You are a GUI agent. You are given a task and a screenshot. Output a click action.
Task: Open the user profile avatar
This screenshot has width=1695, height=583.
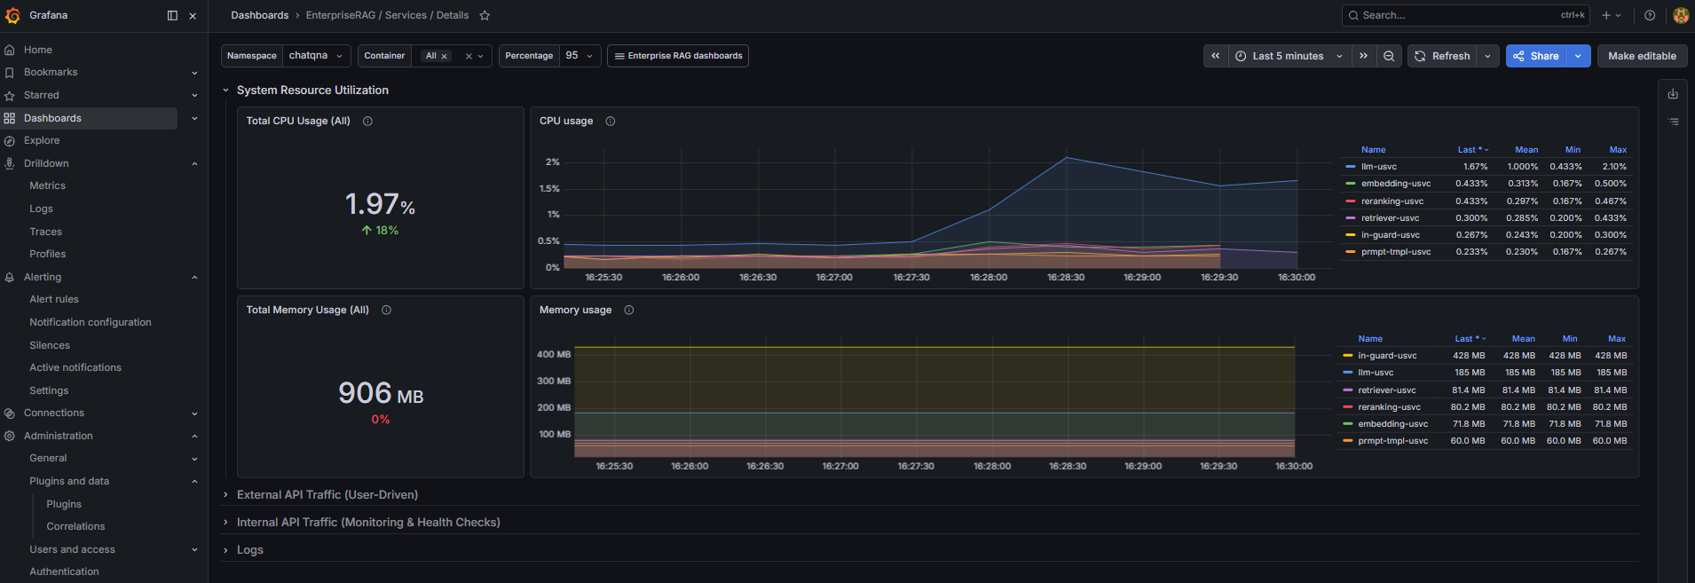tap(1680, 15)
